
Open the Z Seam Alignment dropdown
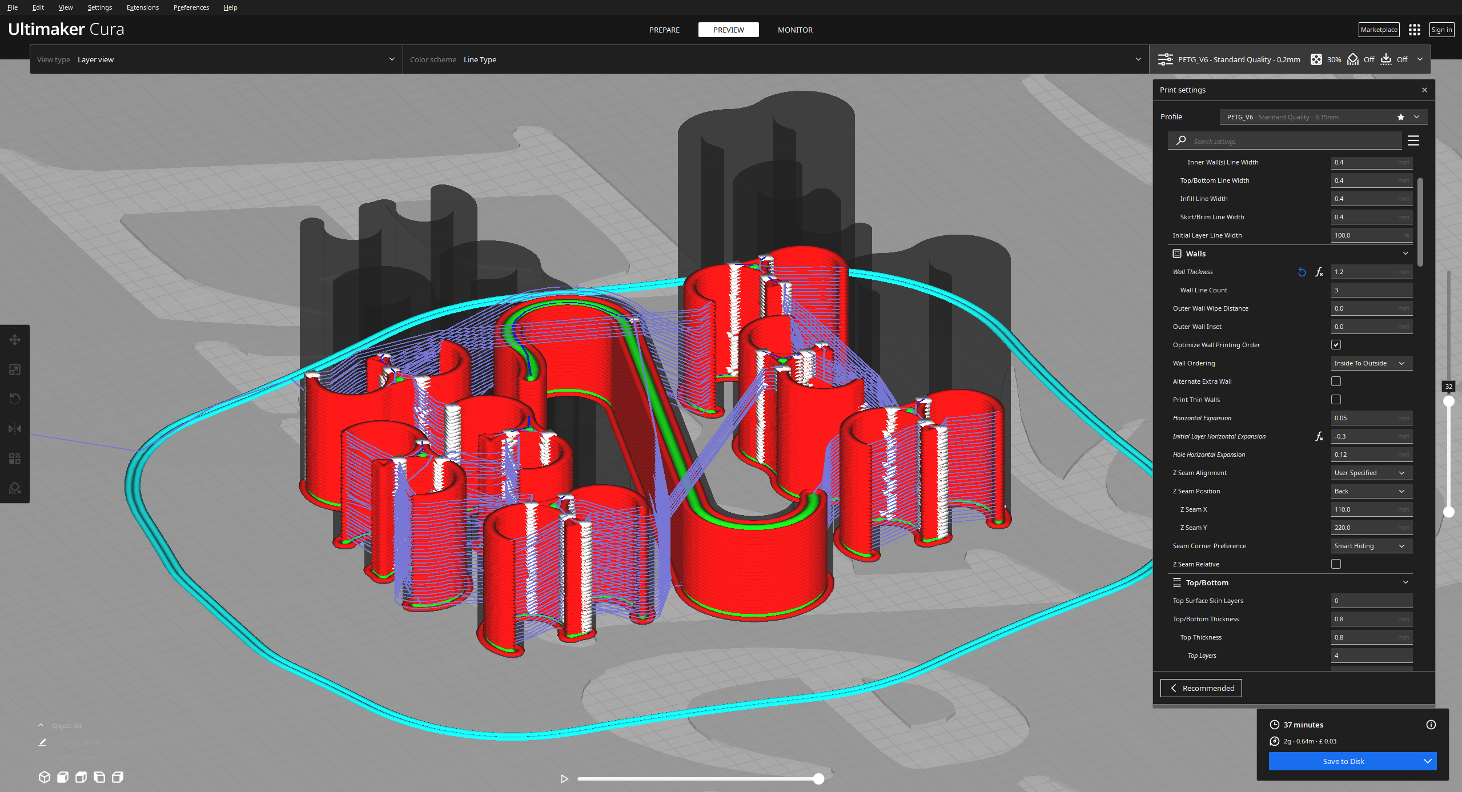coord(1371,472)
